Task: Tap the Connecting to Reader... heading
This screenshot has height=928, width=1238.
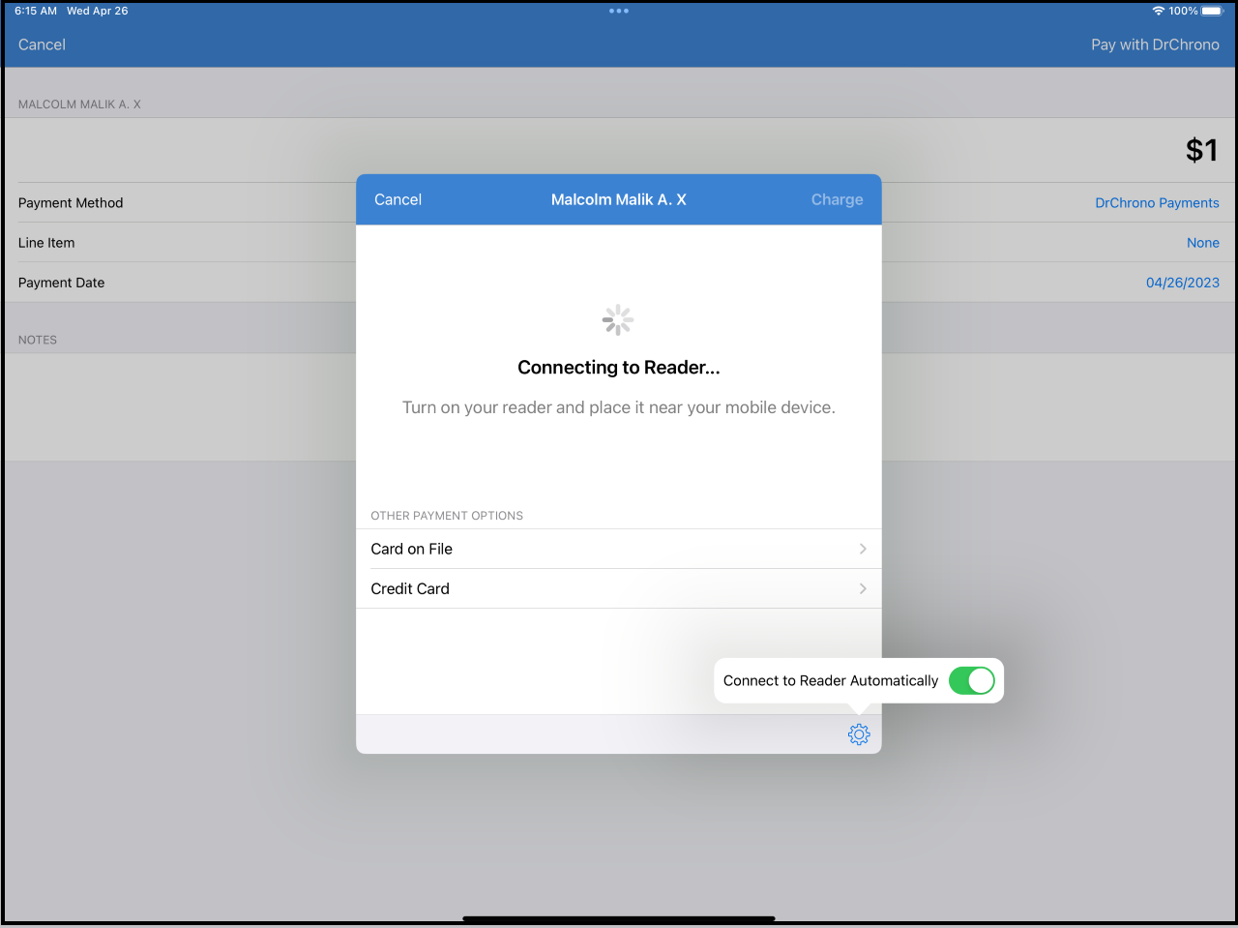Action: (x=619, y=368)
